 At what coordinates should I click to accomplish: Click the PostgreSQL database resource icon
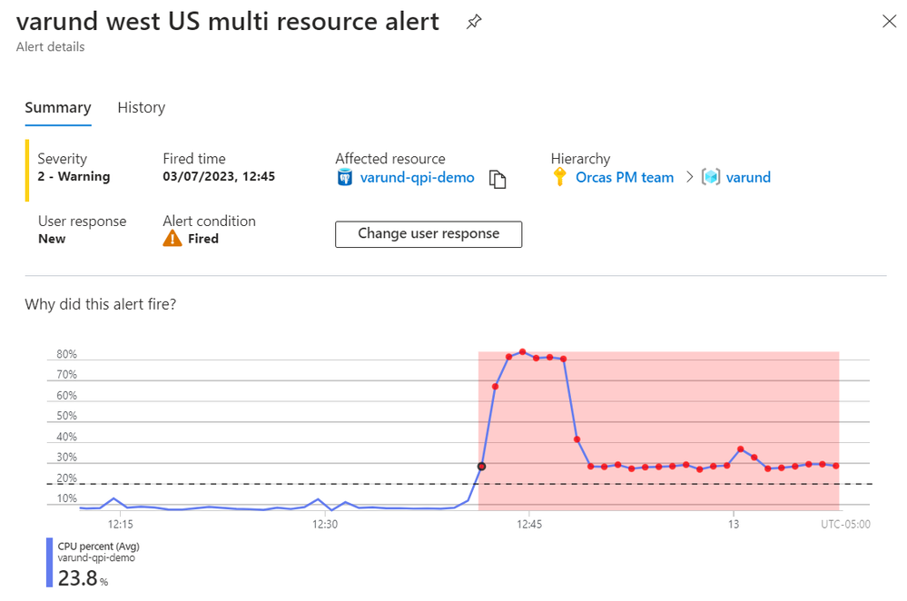pos(344,178)
